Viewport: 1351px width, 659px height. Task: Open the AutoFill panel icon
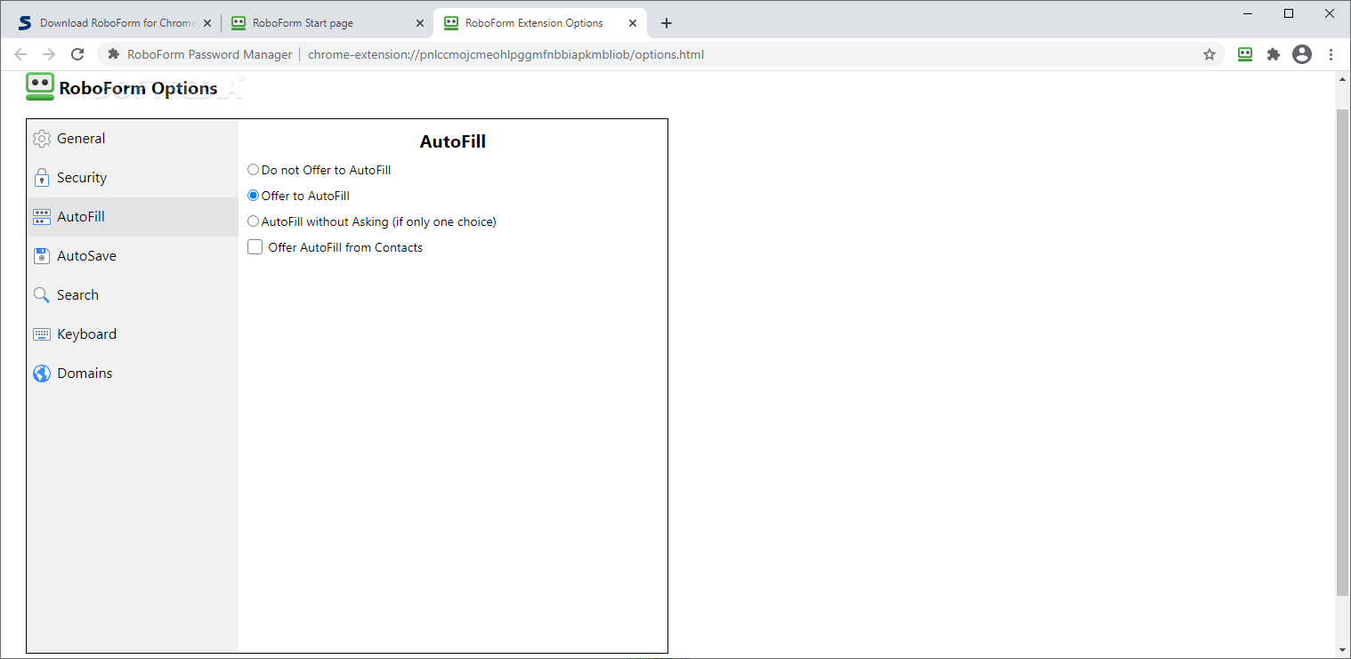(x=41, y=216)
